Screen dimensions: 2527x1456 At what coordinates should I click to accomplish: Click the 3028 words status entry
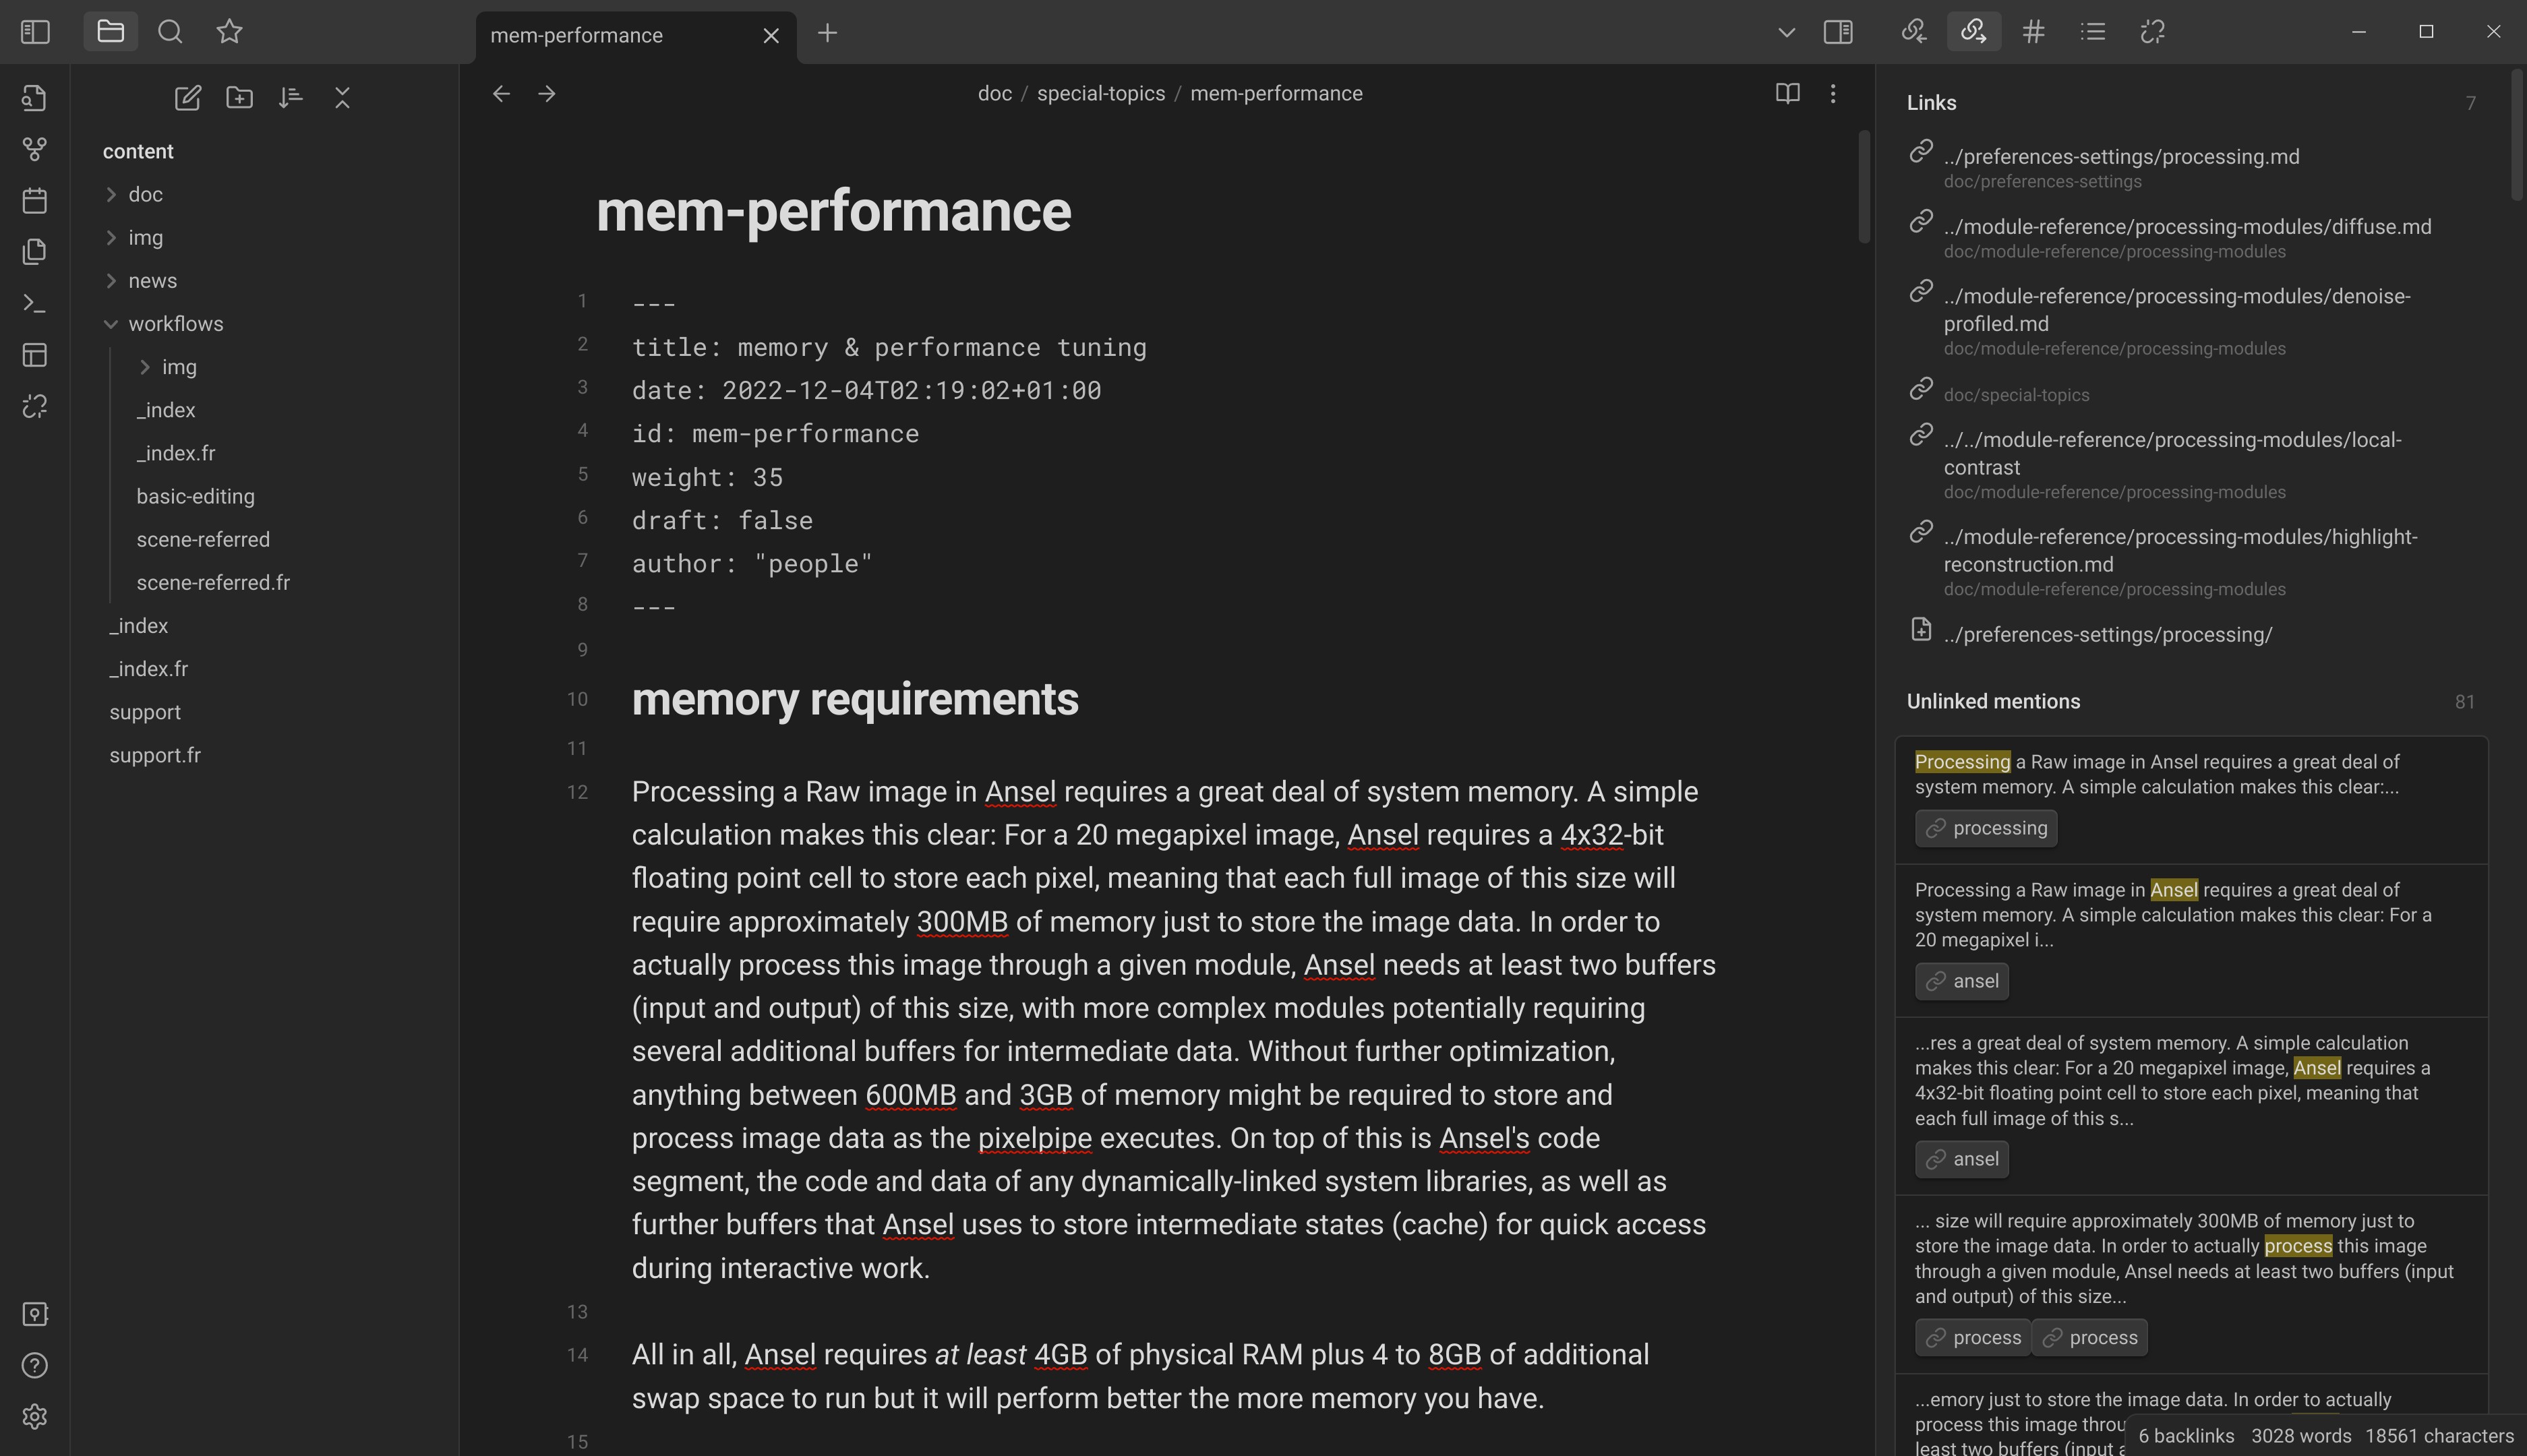point(2301,1437)
